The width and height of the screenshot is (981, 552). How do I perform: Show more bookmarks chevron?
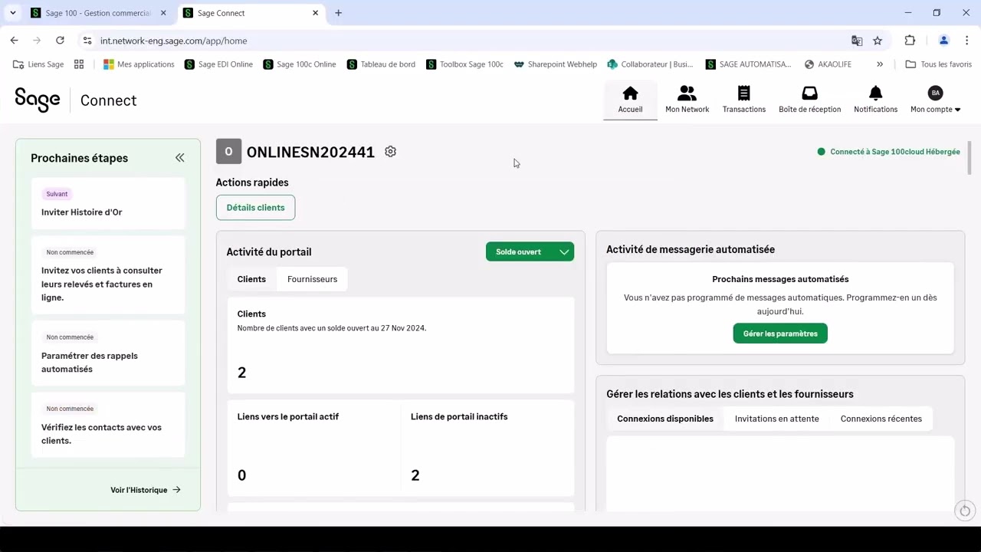tap(880, 64)
